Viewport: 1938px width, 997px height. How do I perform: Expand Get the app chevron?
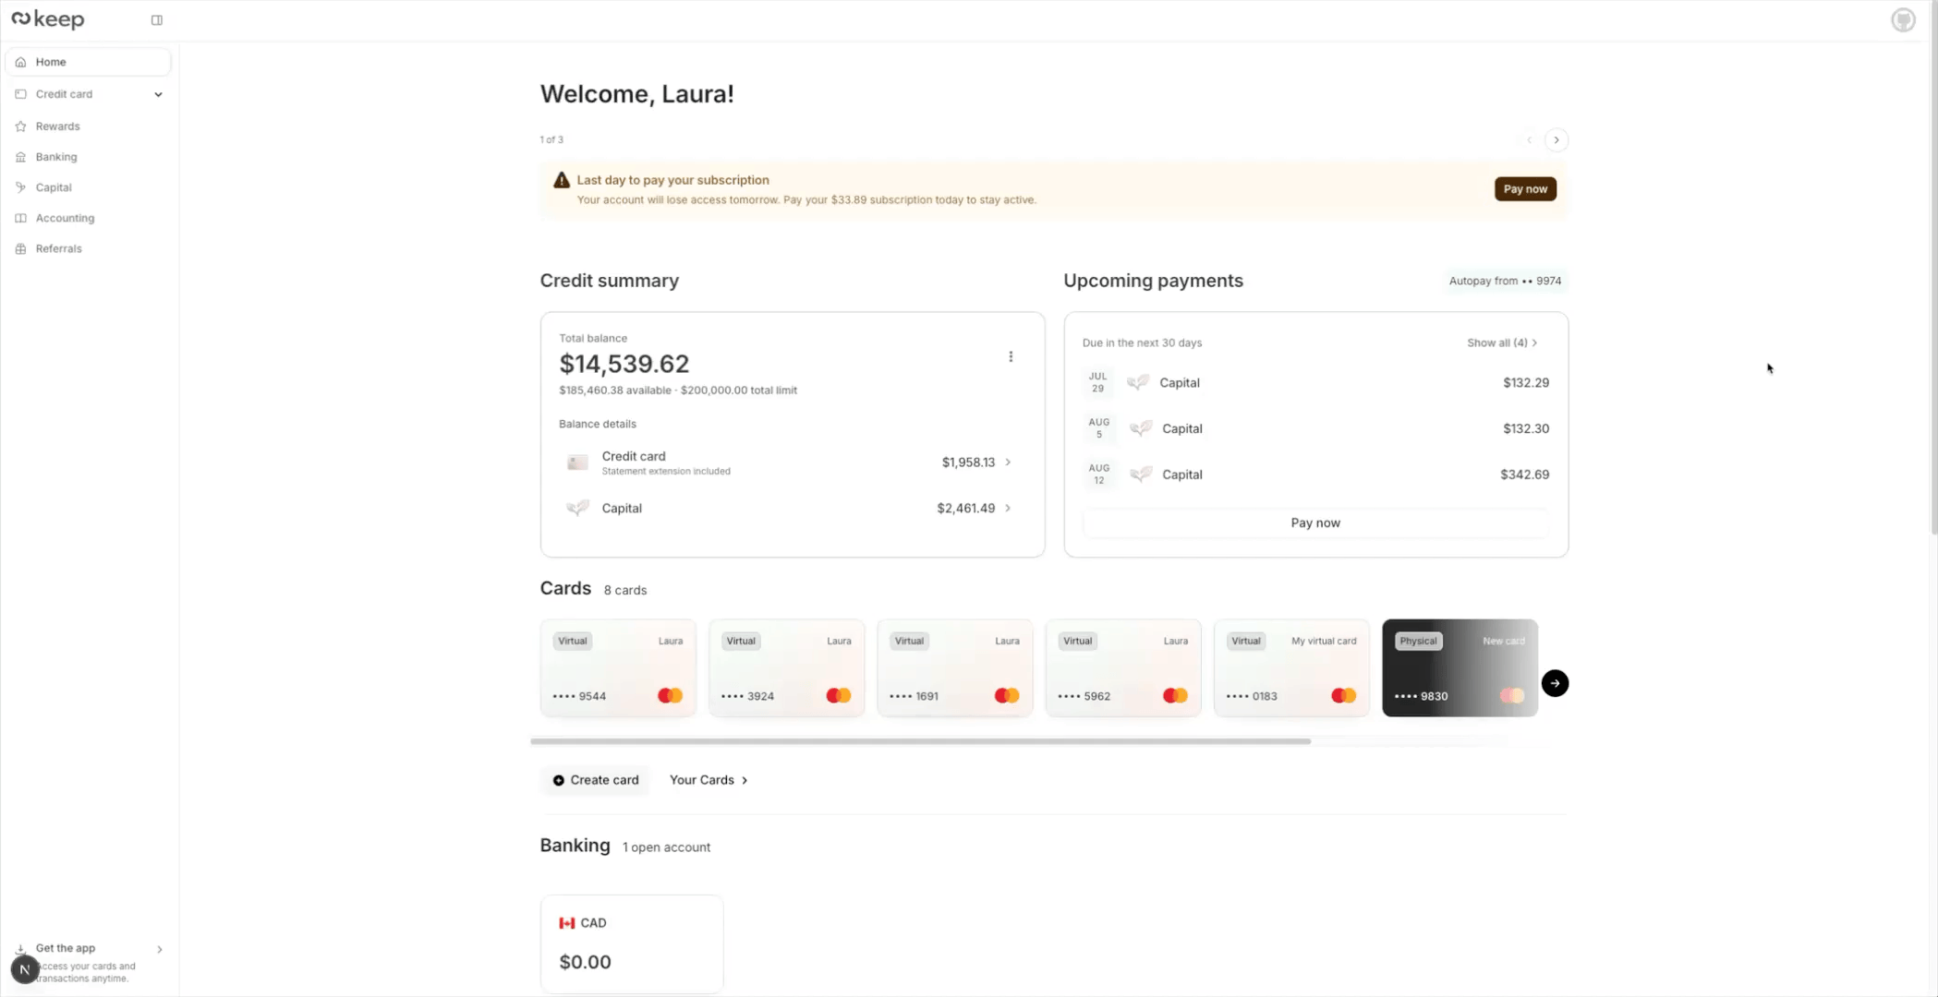(x=160, y=949)
